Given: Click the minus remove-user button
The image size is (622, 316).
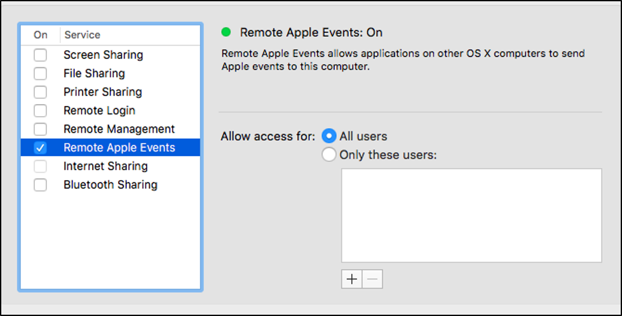Looking at the screenshot, I should point(372,279).
